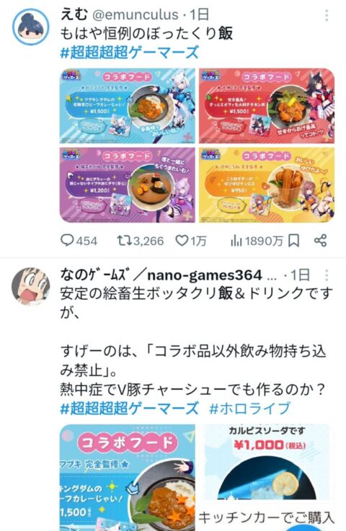Open the purple collab food onigiri image
Image resolution: width=346 pixels, height=531 pixels.
(x=128, y=185)
